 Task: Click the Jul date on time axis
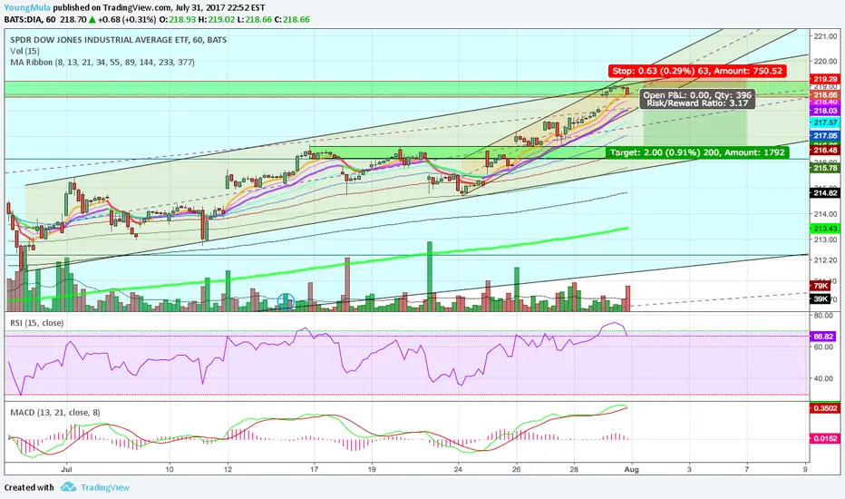[x=66, y=469]
